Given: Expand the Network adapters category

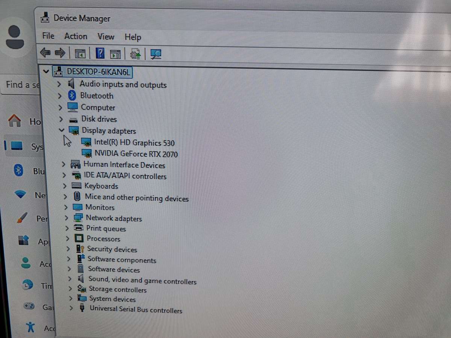Looking at the screenshot, I should coord(66,218).
